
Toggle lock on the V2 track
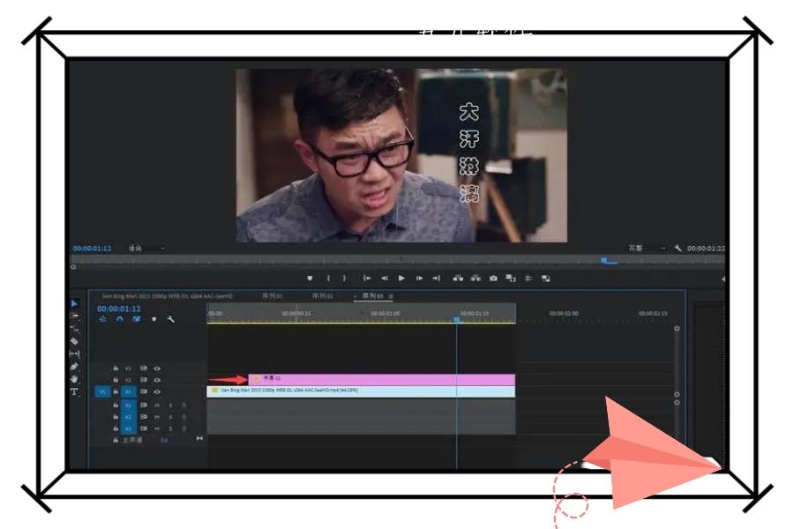coord(116,380)
